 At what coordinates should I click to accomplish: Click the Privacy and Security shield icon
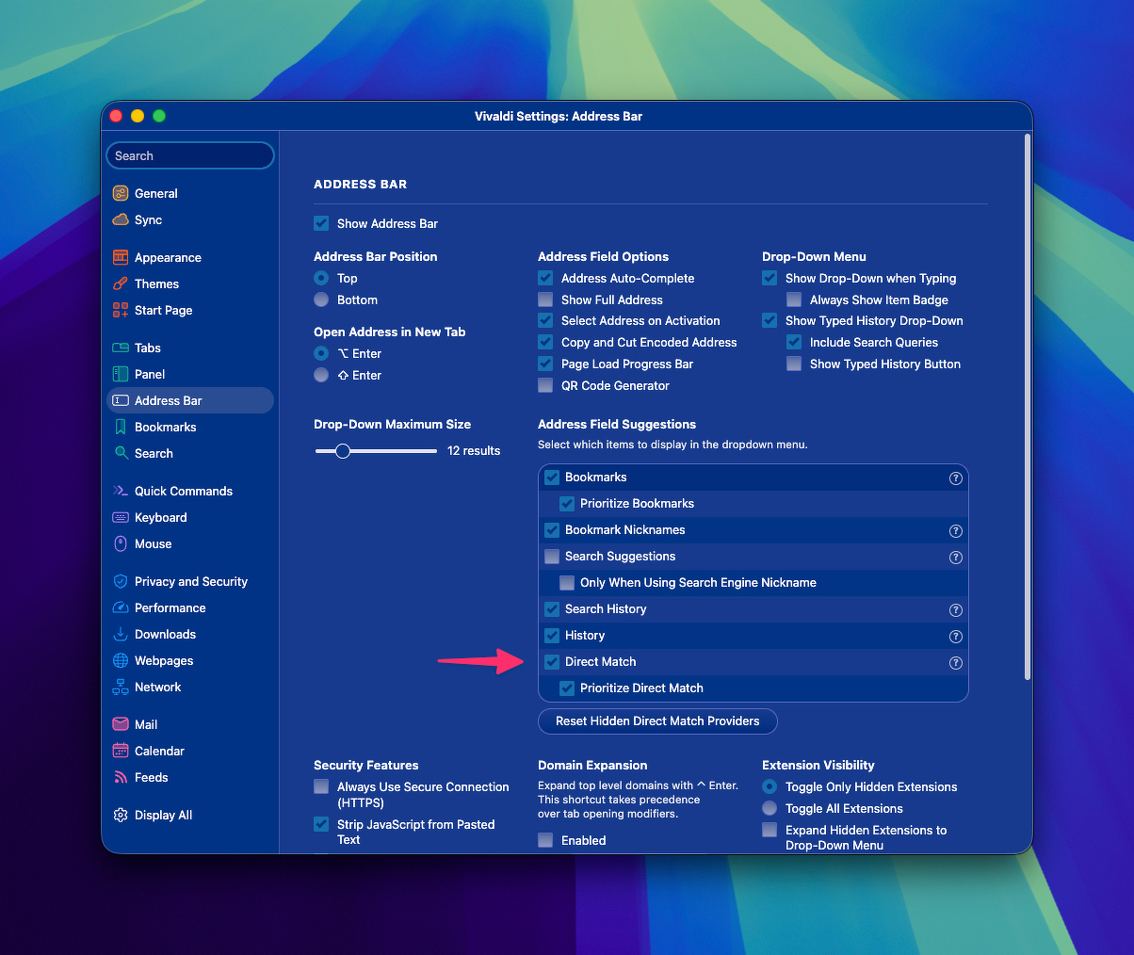(x=121, y=581)
